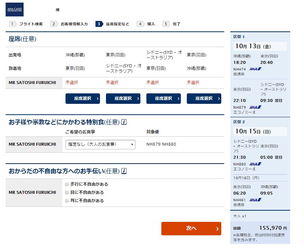Screen dimensions: 304x248
Task: Go to step 2 お客様情報入力
Action: coord(69,24)
